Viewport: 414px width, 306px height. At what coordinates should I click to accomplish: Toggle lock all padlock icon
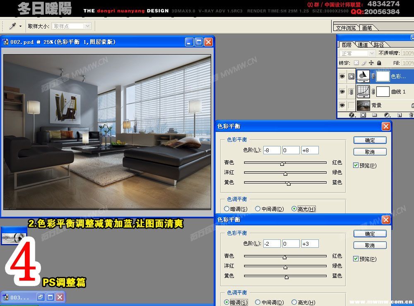(379, 63)
